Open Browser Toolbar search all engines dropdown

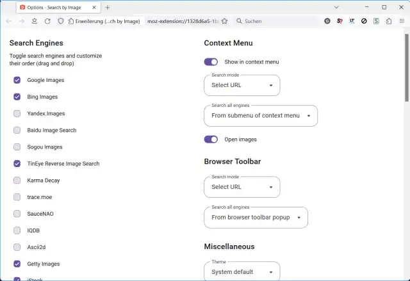pos(256,217)
